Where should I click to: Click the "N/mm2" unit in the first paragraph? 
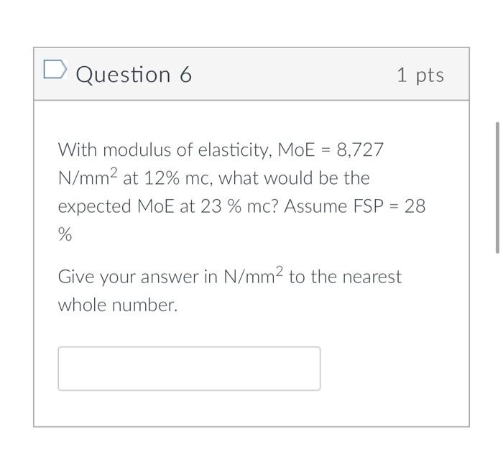click(88, 177)
